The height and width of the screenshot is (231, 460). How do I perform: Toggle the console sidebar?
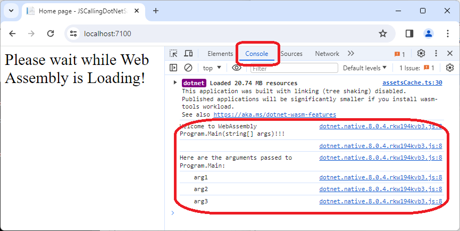(x=173, y=68)
